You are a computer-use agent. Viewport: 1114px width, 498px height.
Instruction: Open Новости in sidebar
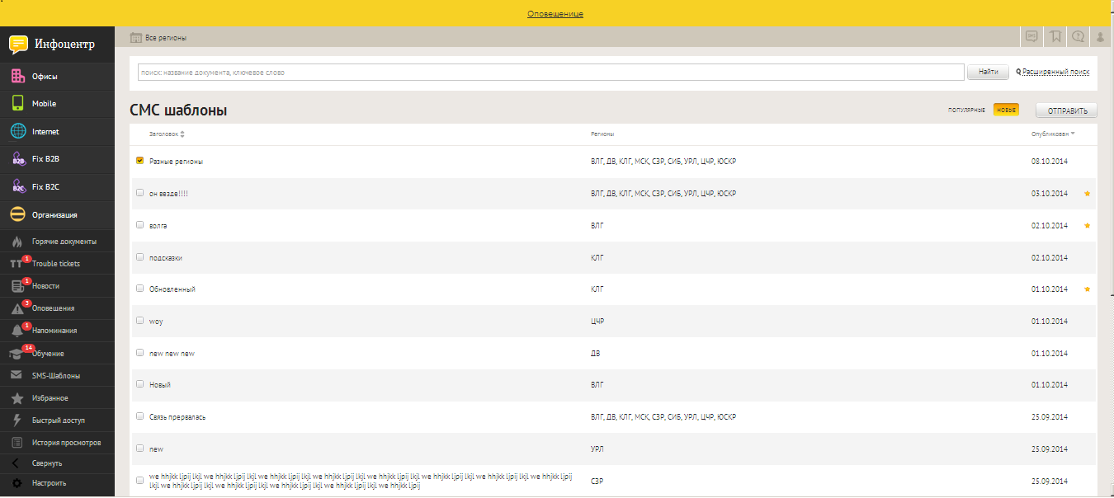[x=58, y=286]
